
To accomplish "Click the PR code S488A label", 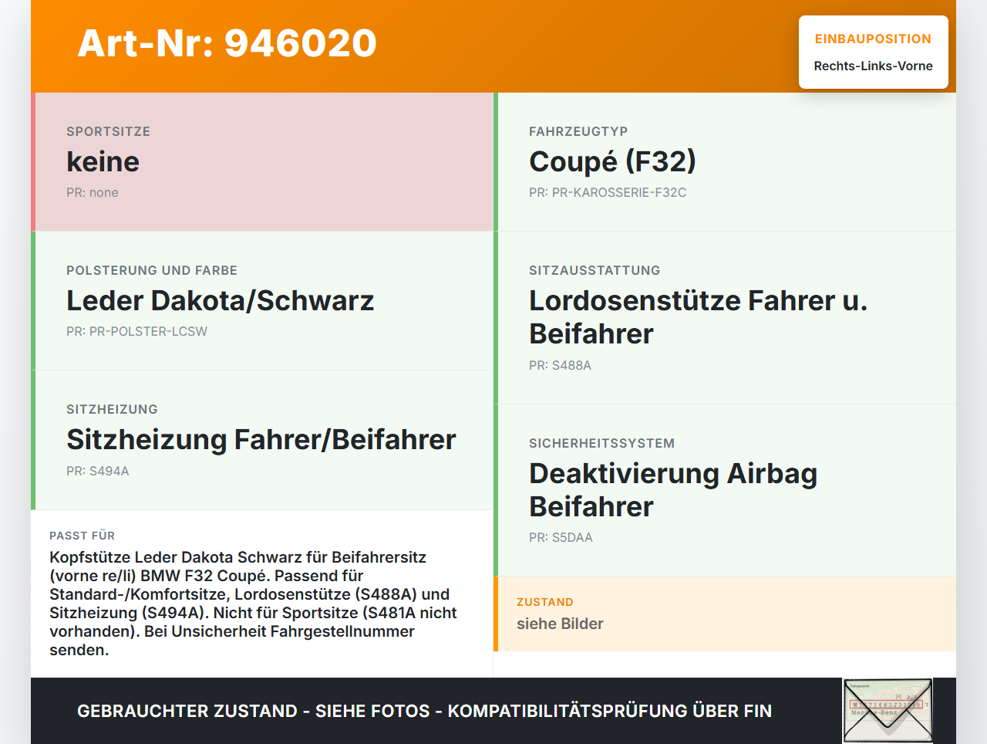I will [x=560, y=366].
